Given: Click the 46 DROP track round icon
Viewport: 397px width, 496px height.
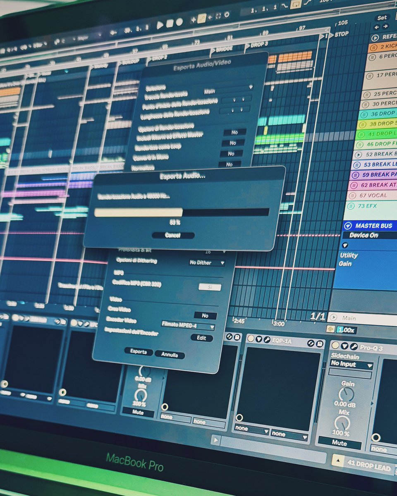Looking at the screenshot, I should click(x=360, y=145).
